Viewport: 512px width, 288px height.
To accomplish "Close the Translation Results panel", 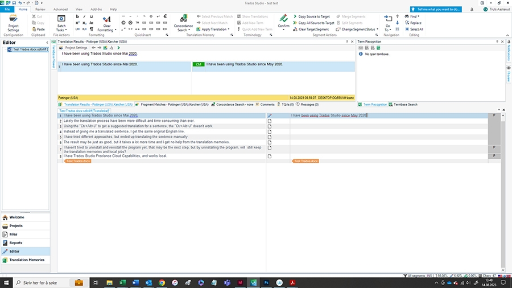I will coord(352,42).
